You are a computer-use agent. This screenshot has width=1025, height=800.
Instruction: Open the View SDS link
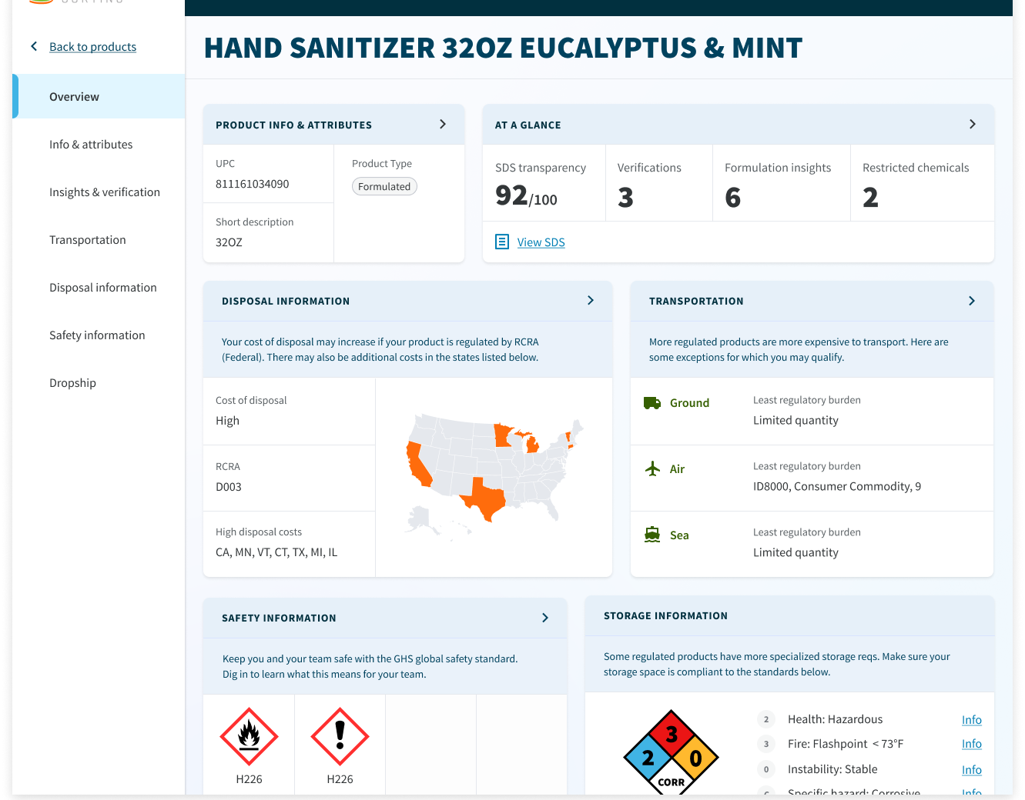[541, 242]
